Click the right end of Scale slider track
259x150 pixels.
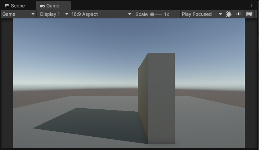click(x=161, y=14)
